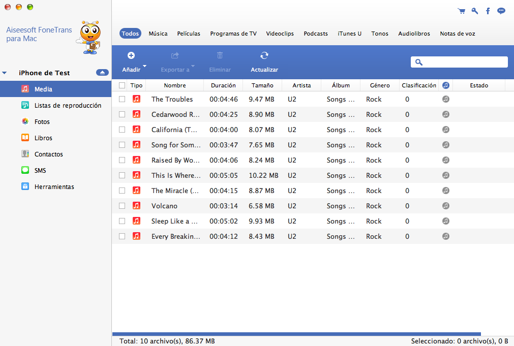Open the feedback chat bubble icon
This screenshot has height=346, width=514.
[501, 11]
